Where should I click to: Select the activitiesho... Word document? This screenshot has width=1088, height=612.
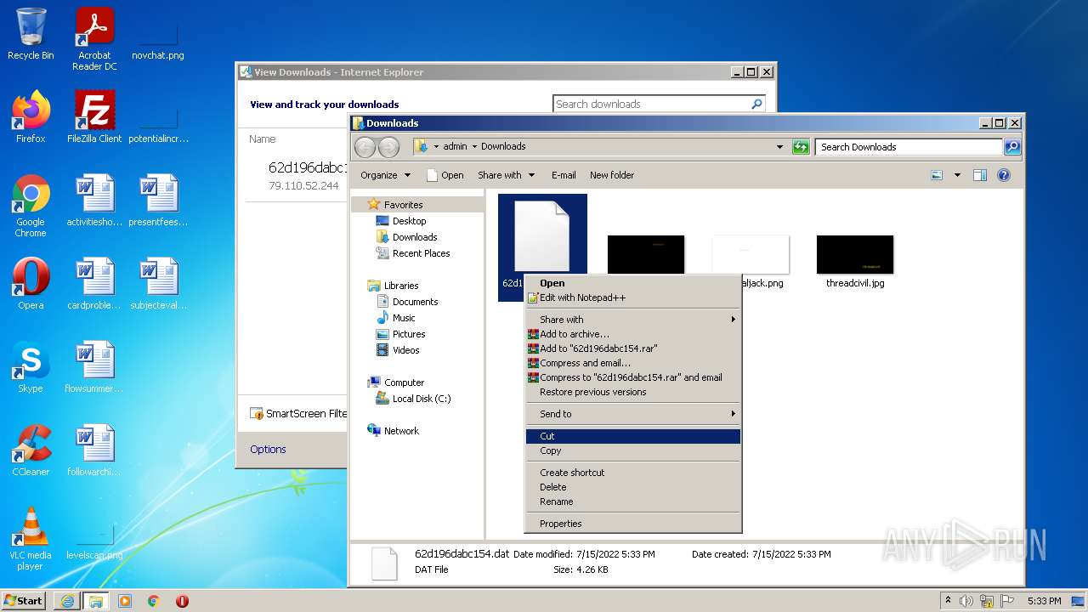point(94,201)
